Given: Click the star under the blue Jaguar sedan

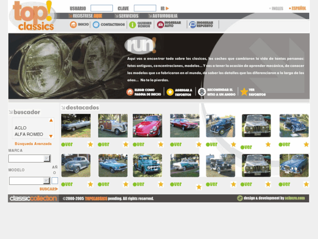Looking at the screenshot, I should 306,184.
